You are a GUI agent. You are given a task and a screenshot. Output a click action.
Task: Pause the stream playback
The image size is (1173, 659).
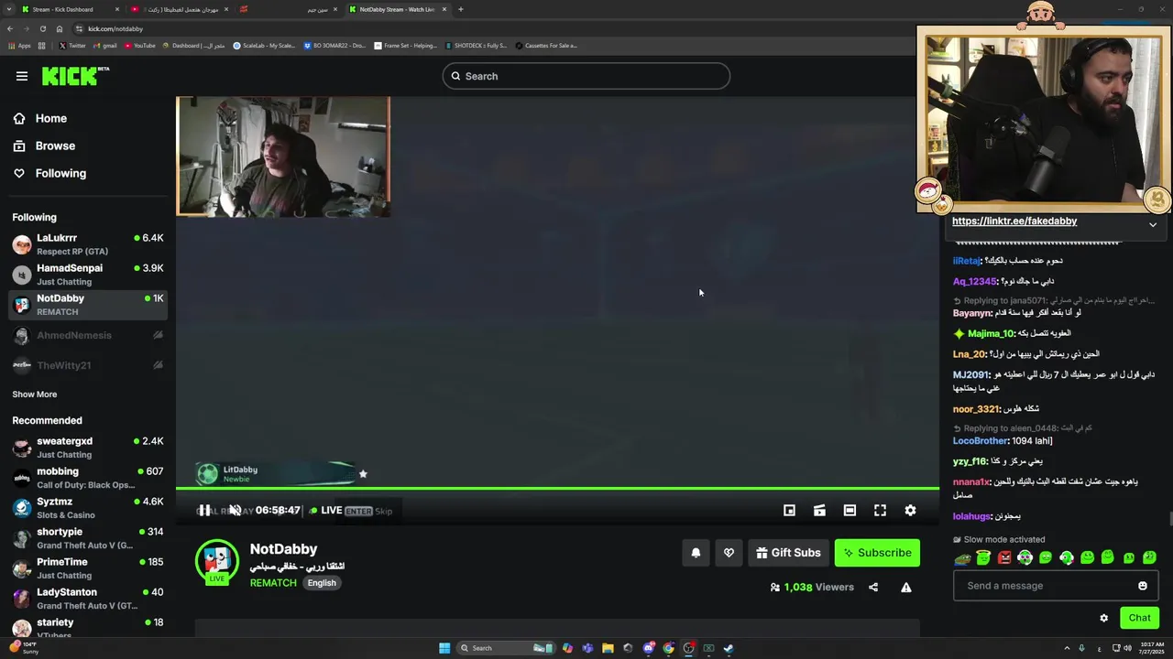point(204,510)
